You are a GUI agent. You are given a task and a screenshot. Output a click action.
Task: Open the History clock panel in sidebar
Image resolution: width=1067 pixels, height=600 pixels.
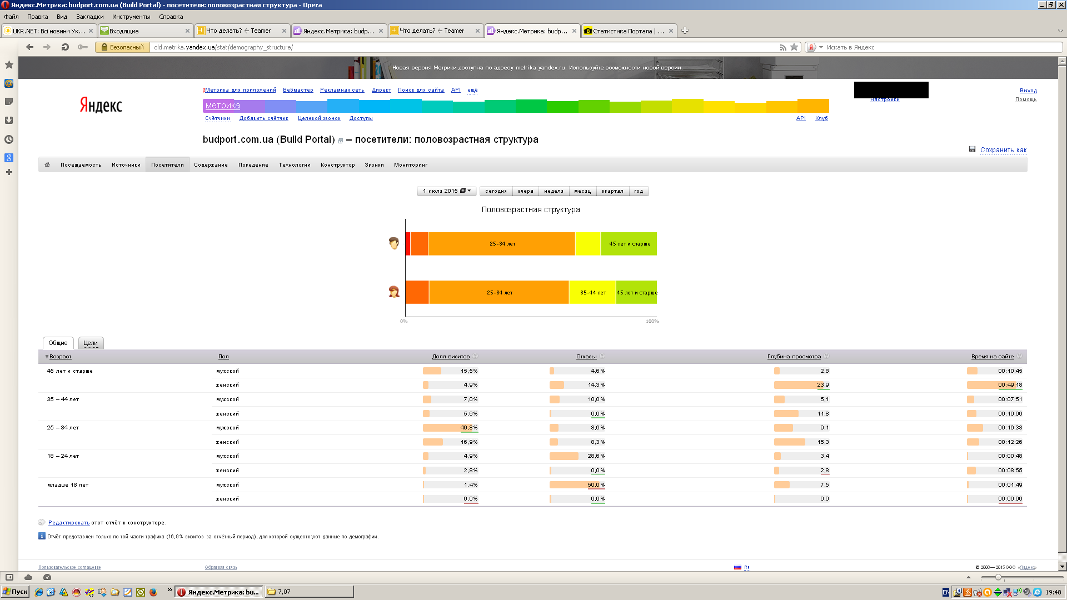tap(9, 139)
